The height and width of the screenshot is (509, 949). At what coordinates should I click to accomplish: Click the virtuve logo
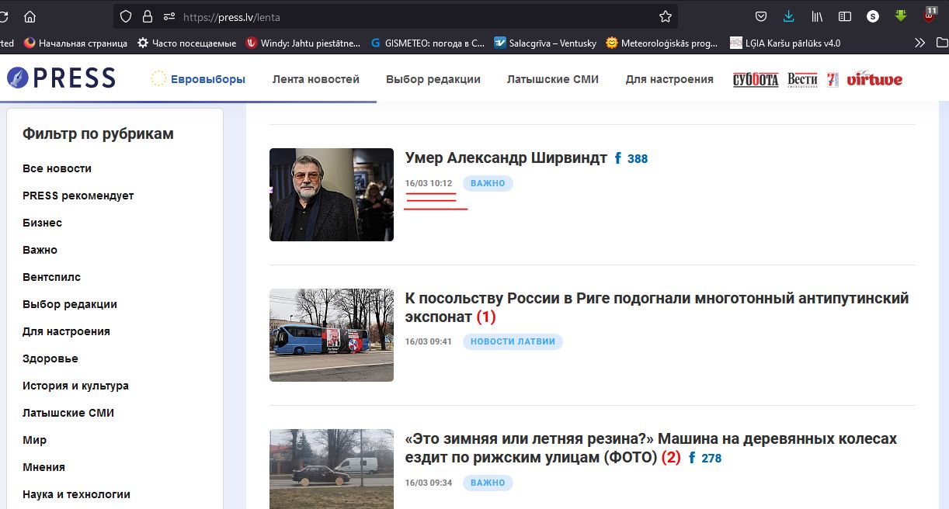coord(874,79)
